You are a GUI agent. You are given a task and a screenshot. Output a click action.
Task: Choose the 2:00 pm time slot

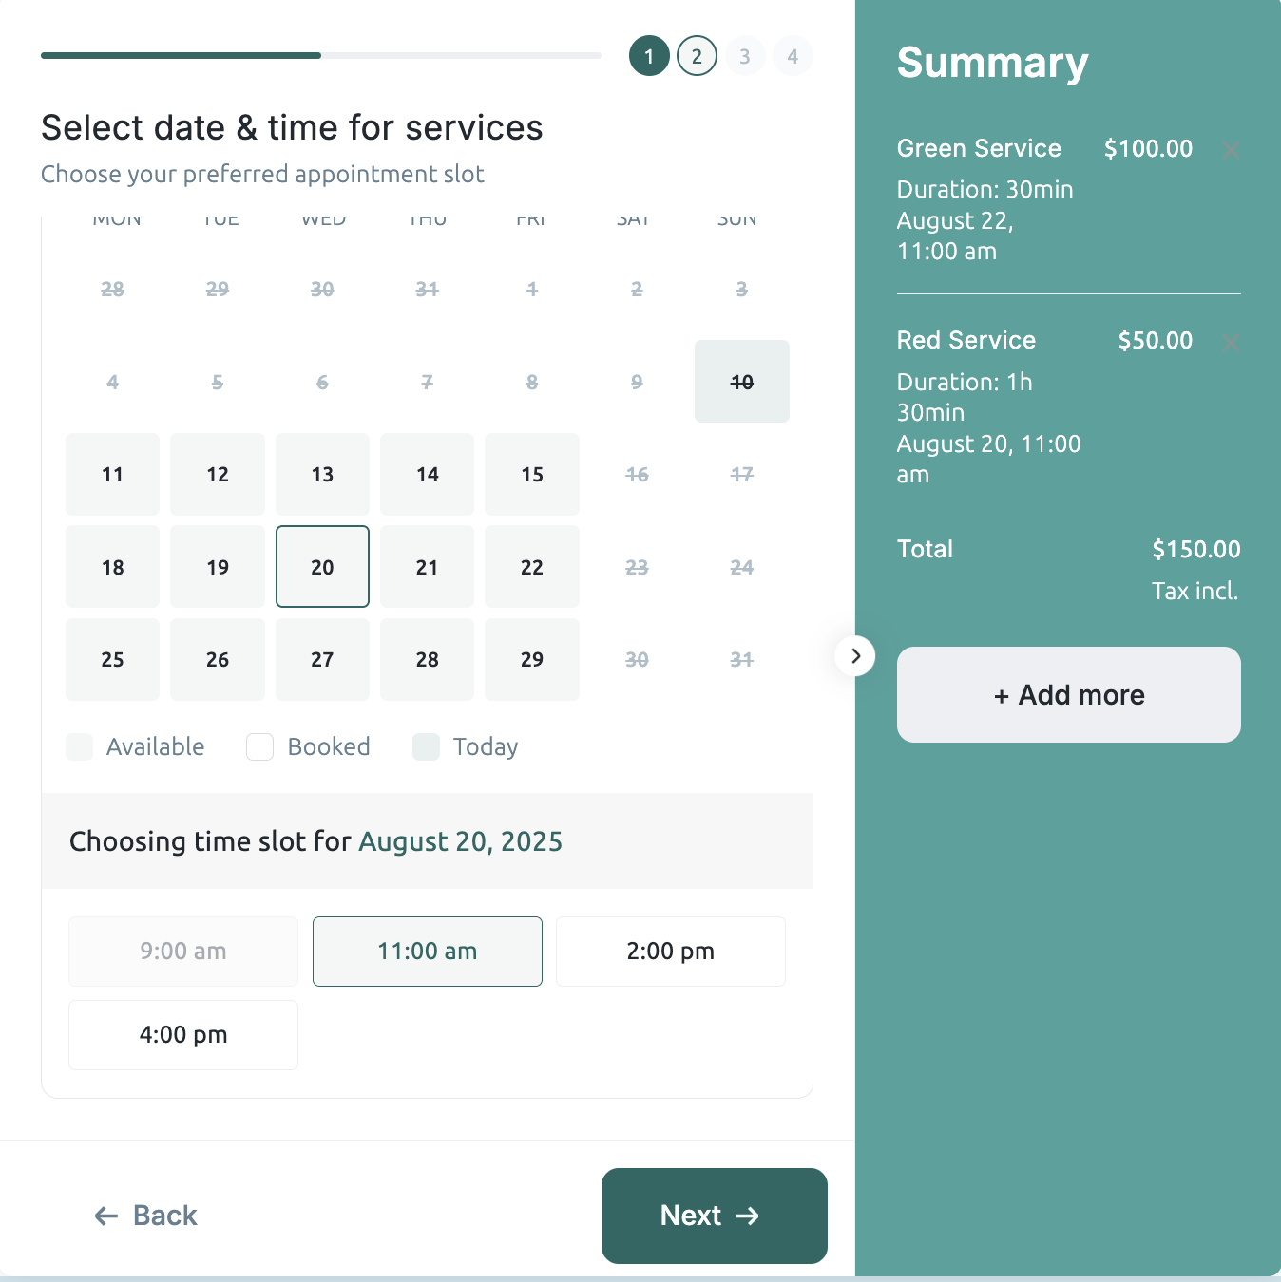671,952
